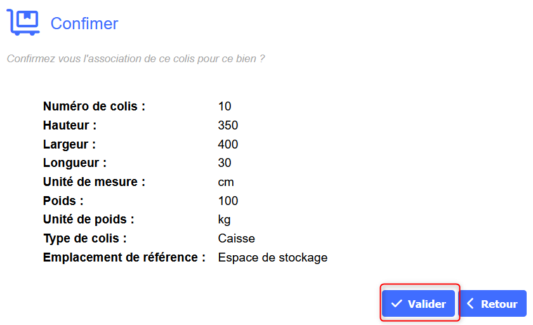Image resolution: width=533 pixels, height=325 pixels.
Task: Click the weight value 100
Action: pos(228,201)
